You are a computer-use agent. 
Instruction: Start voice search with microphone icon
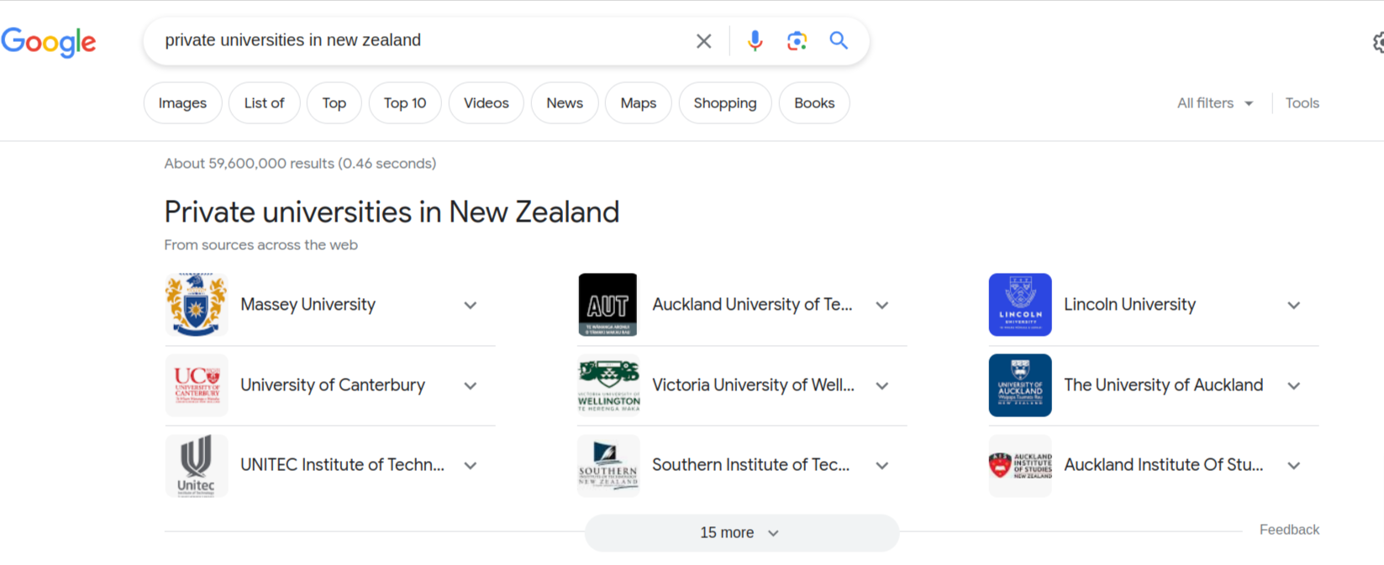755,40
